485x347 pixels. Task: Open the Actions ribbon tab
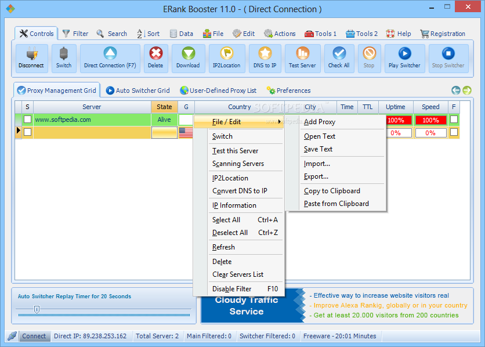click(x=280, y=34)
